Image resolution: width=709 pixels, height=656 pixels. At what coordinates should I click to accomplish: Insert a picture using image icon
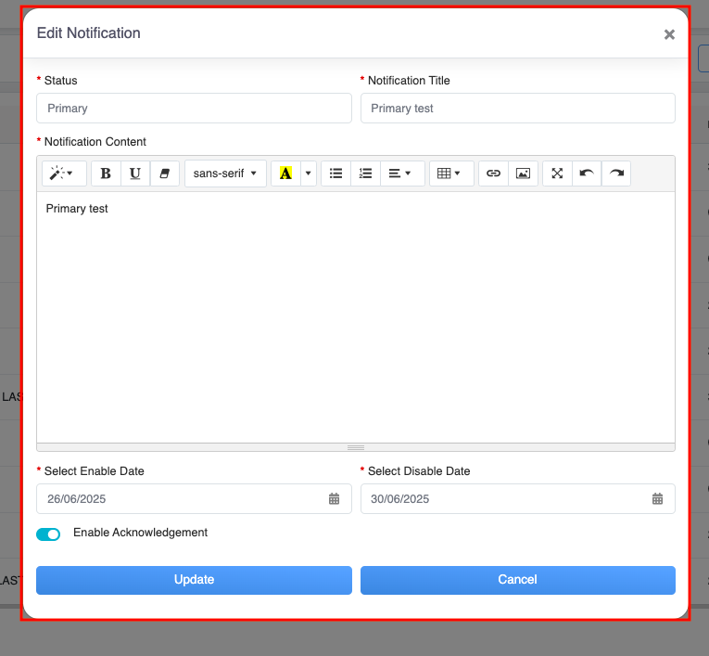(x=523, y=174)
